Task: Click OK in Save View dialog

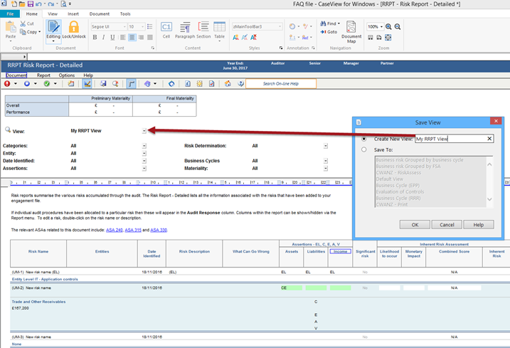Action: (415, 225)
